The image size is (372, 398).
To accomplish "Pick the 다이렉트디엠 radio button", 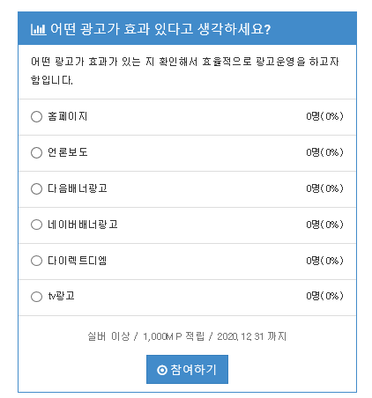I will pos(36,261).
